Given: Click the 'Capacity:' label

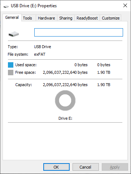Looking at the screenshot, I should tap(23, 85).
